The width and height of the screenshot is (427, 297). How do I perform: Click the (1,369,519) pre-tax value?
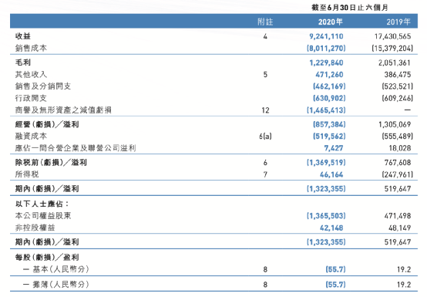tap(326, 163)
